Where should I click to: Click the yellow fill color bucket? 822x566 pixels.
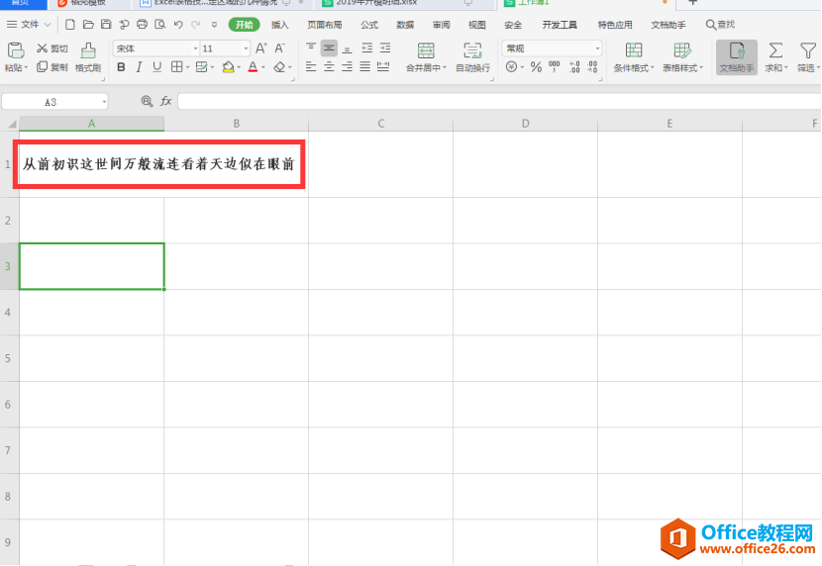coord(228,67)
